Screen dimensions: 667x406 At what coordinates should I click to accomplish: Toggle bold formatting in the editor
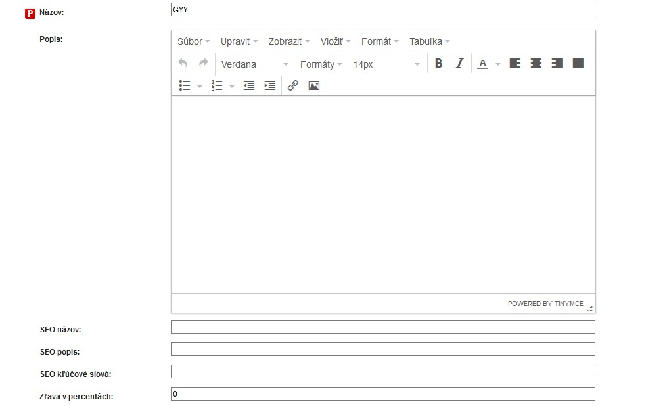(439, 64)
